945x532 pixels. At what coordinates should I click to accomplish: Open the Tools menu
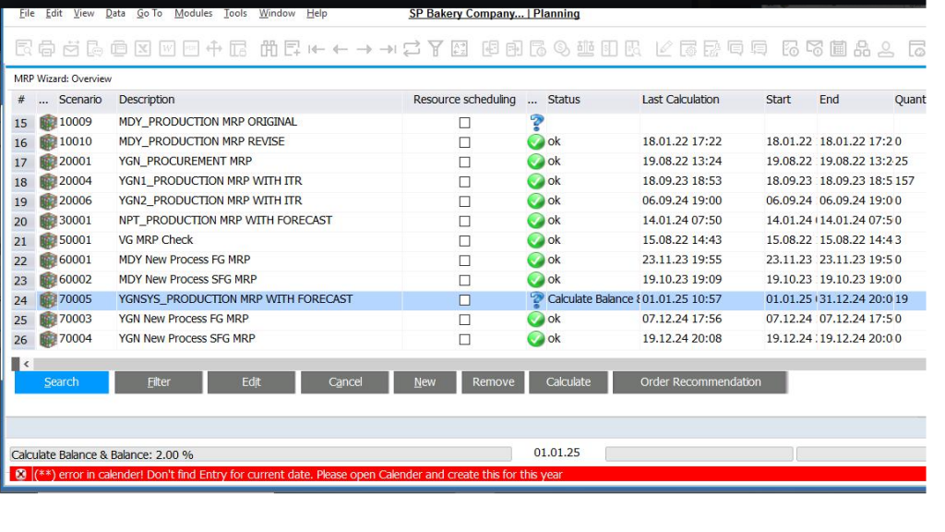tap(235, 14)
